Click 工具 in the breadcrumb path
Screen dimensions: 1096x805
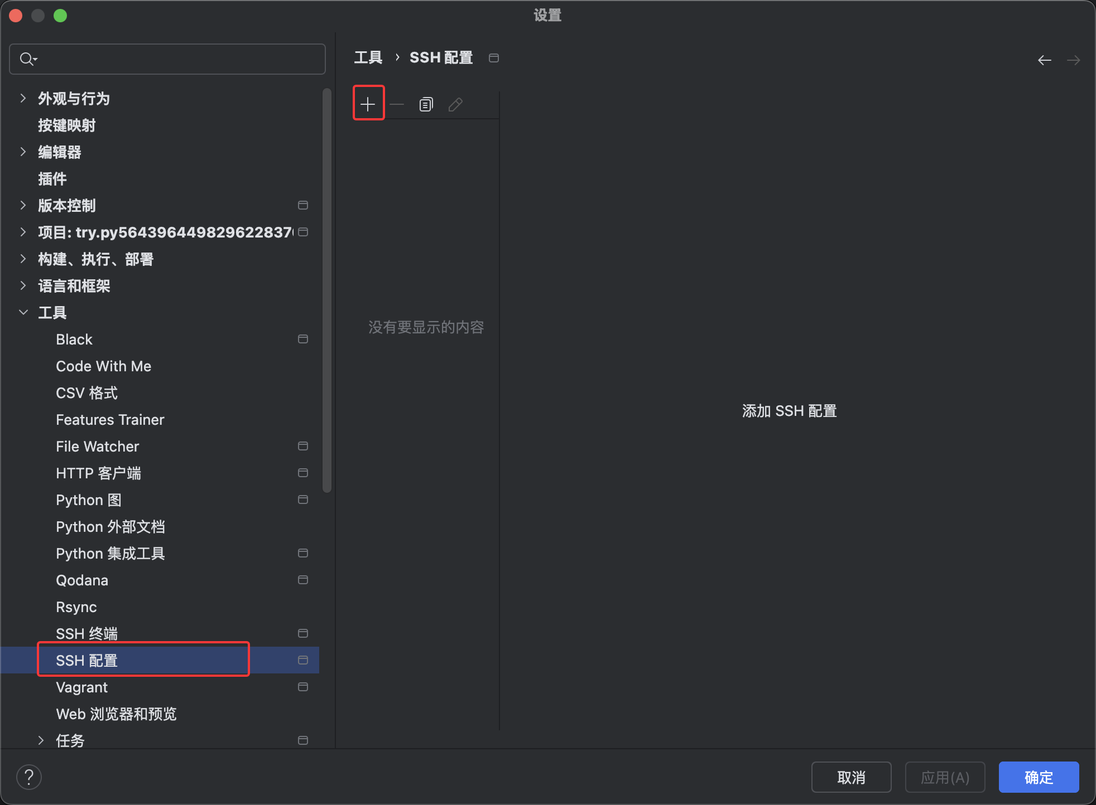[368, 57]
